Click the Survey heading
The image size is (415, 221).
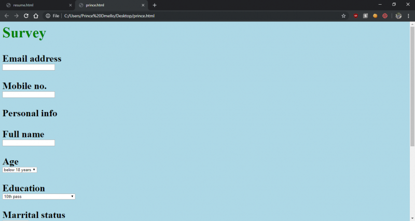[24, 33]
